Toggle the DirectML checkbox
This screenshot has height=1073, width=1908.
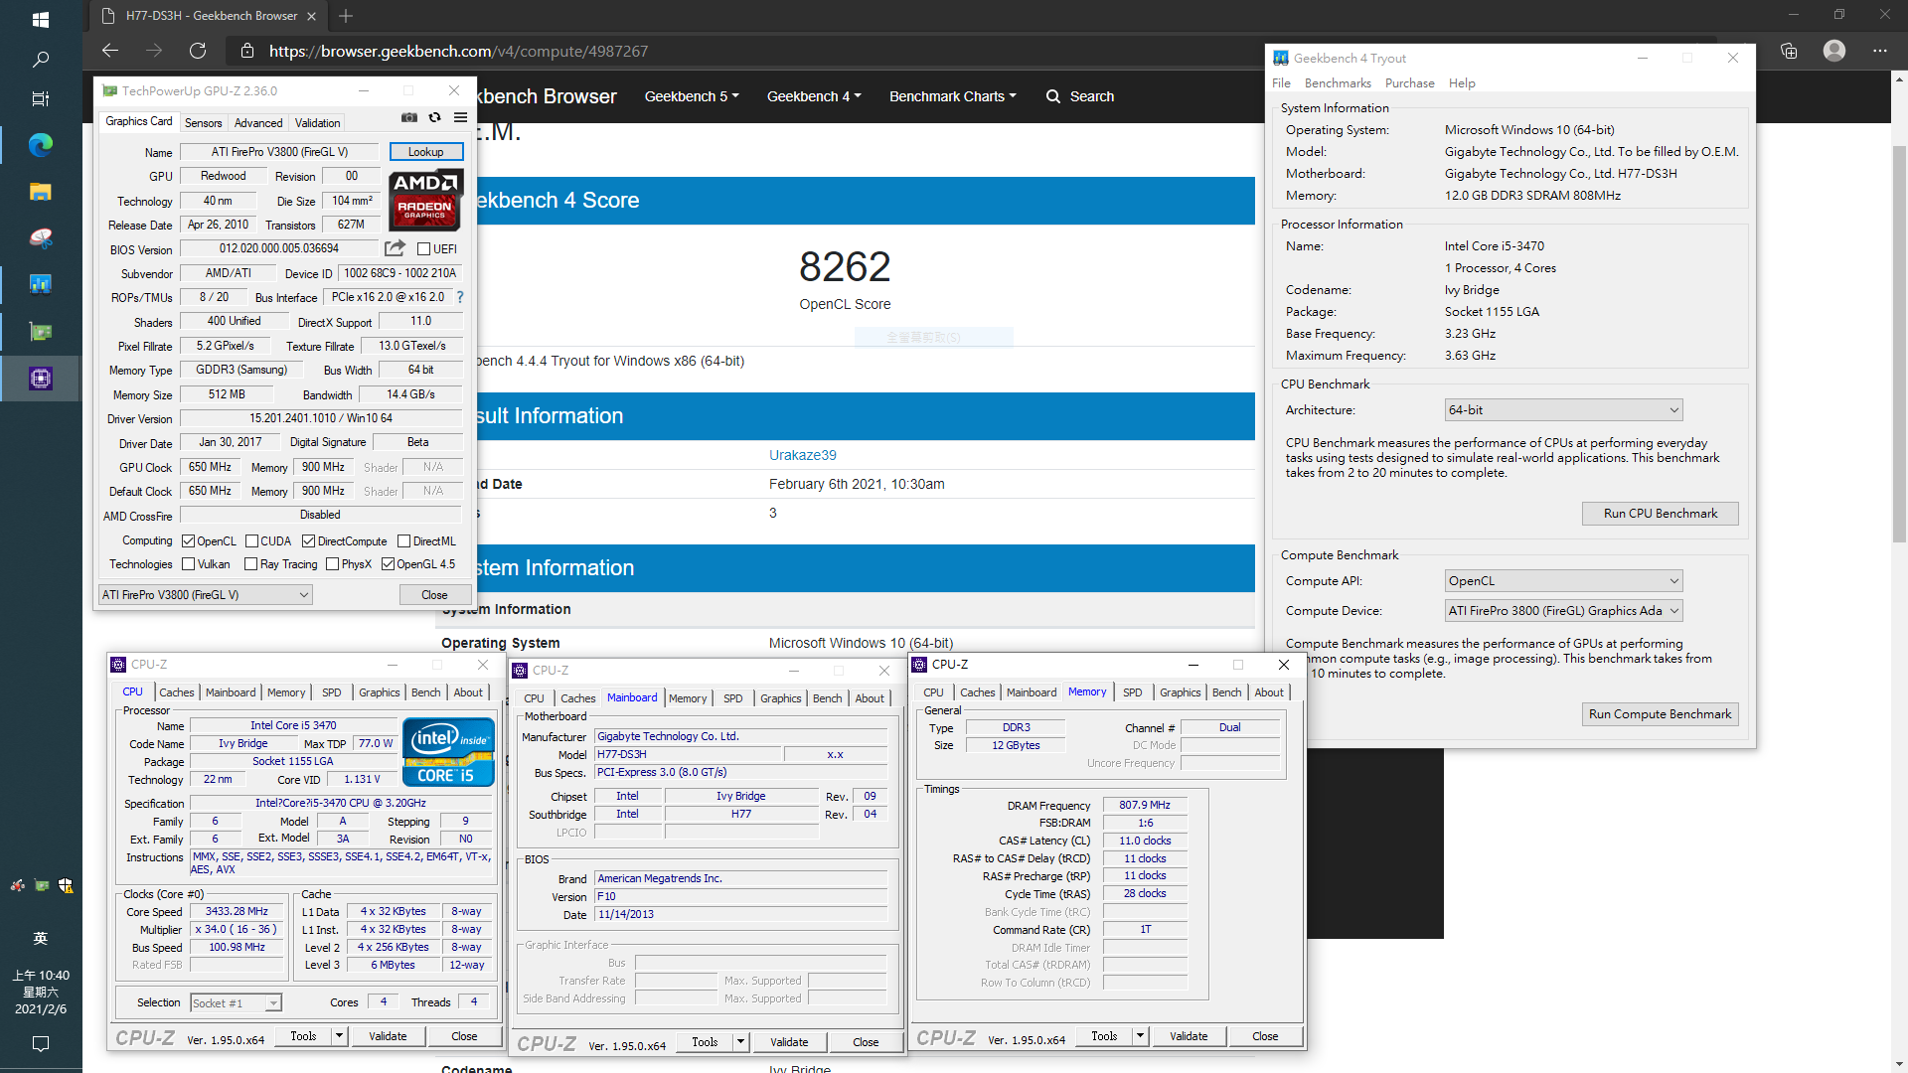(403, 541)
